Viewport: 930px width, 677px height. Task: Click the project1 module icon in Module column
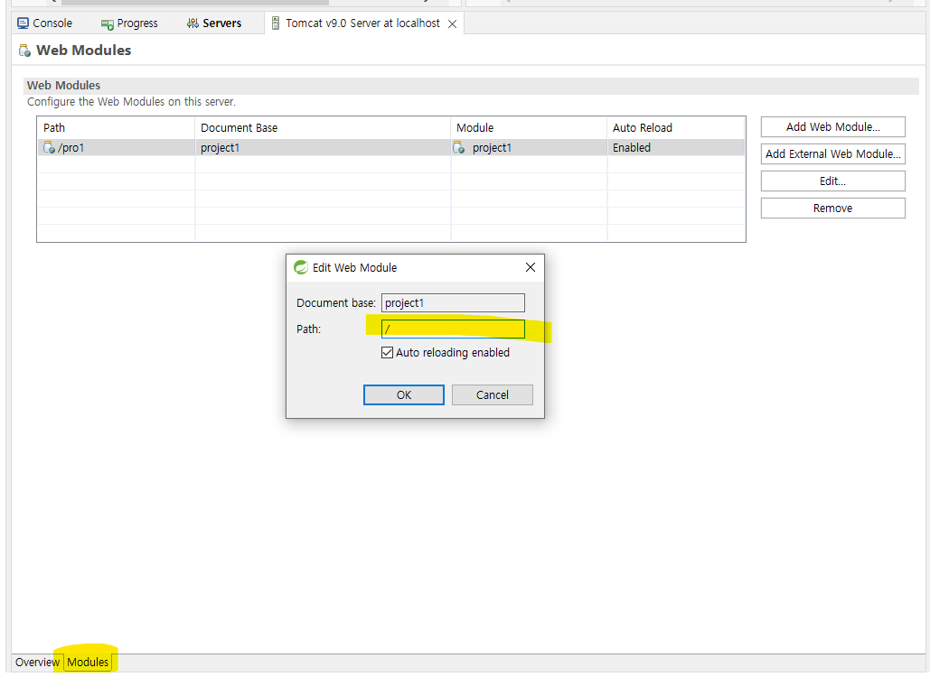(458, 147)
